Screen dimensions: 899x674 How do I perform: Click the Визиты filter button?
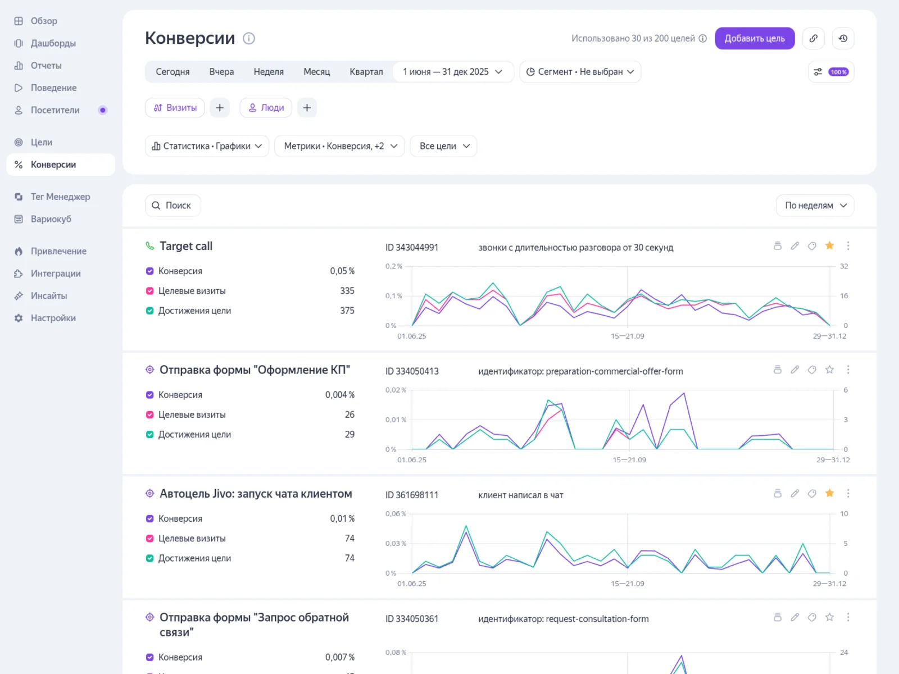[175, 108]
